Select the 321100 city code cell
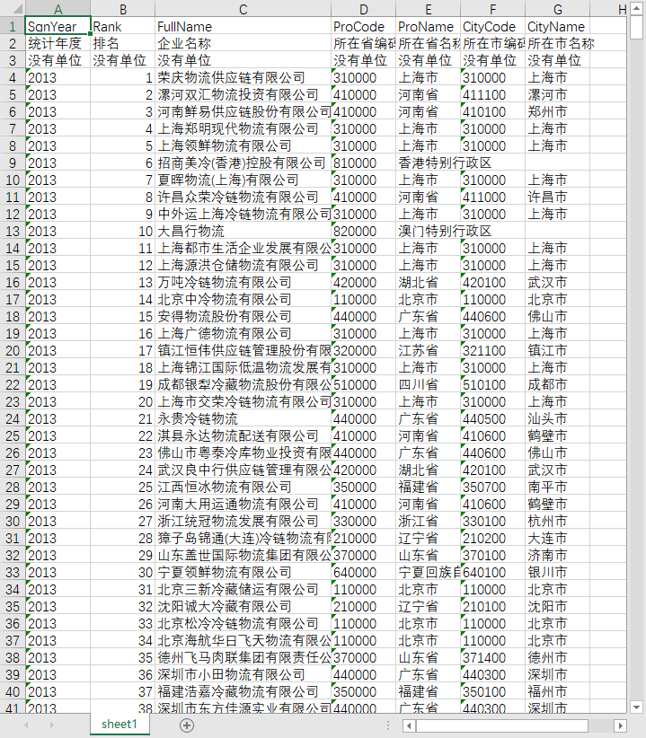This screenshot has height=738, width=646. (492, 351)
